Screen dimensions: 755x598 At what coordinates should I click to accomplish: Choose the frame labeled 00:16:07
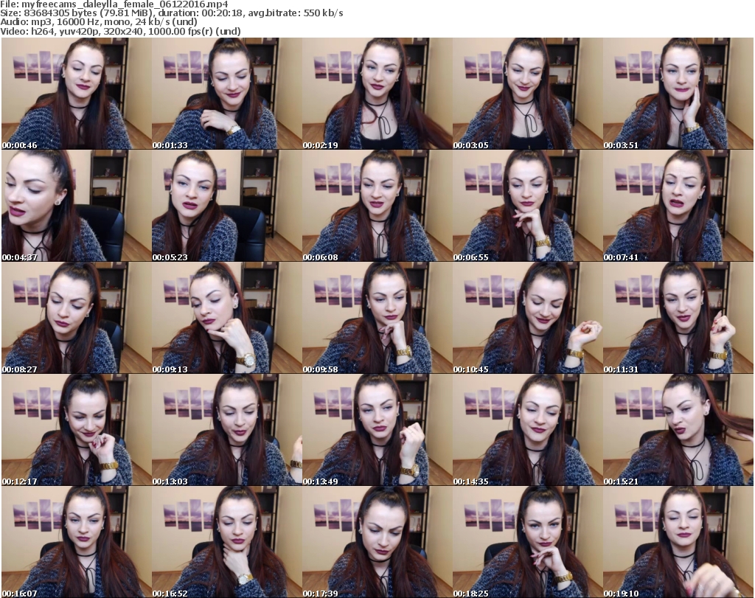coord(75,542)
